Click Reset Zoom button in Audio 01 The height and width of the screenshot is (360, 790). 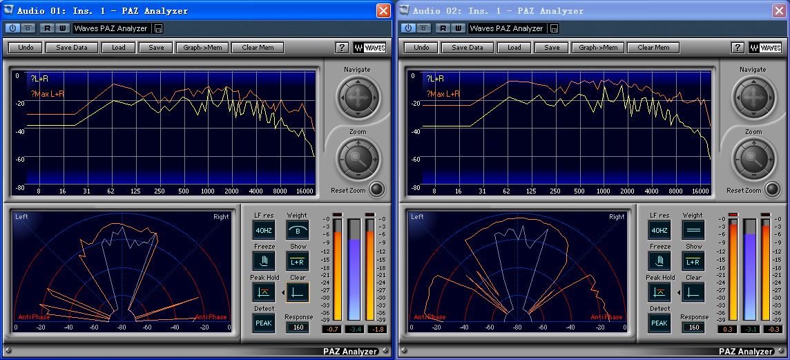tap(376, 189)
